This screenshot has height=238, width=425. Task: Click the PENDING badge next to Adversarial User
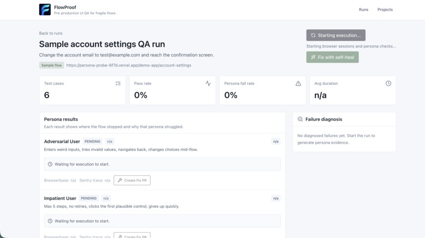pyautogui.click(x=92, y=141)
